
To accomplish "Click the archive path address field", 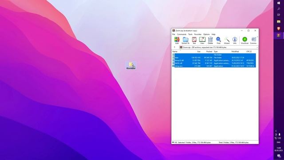I will (219, 48).
